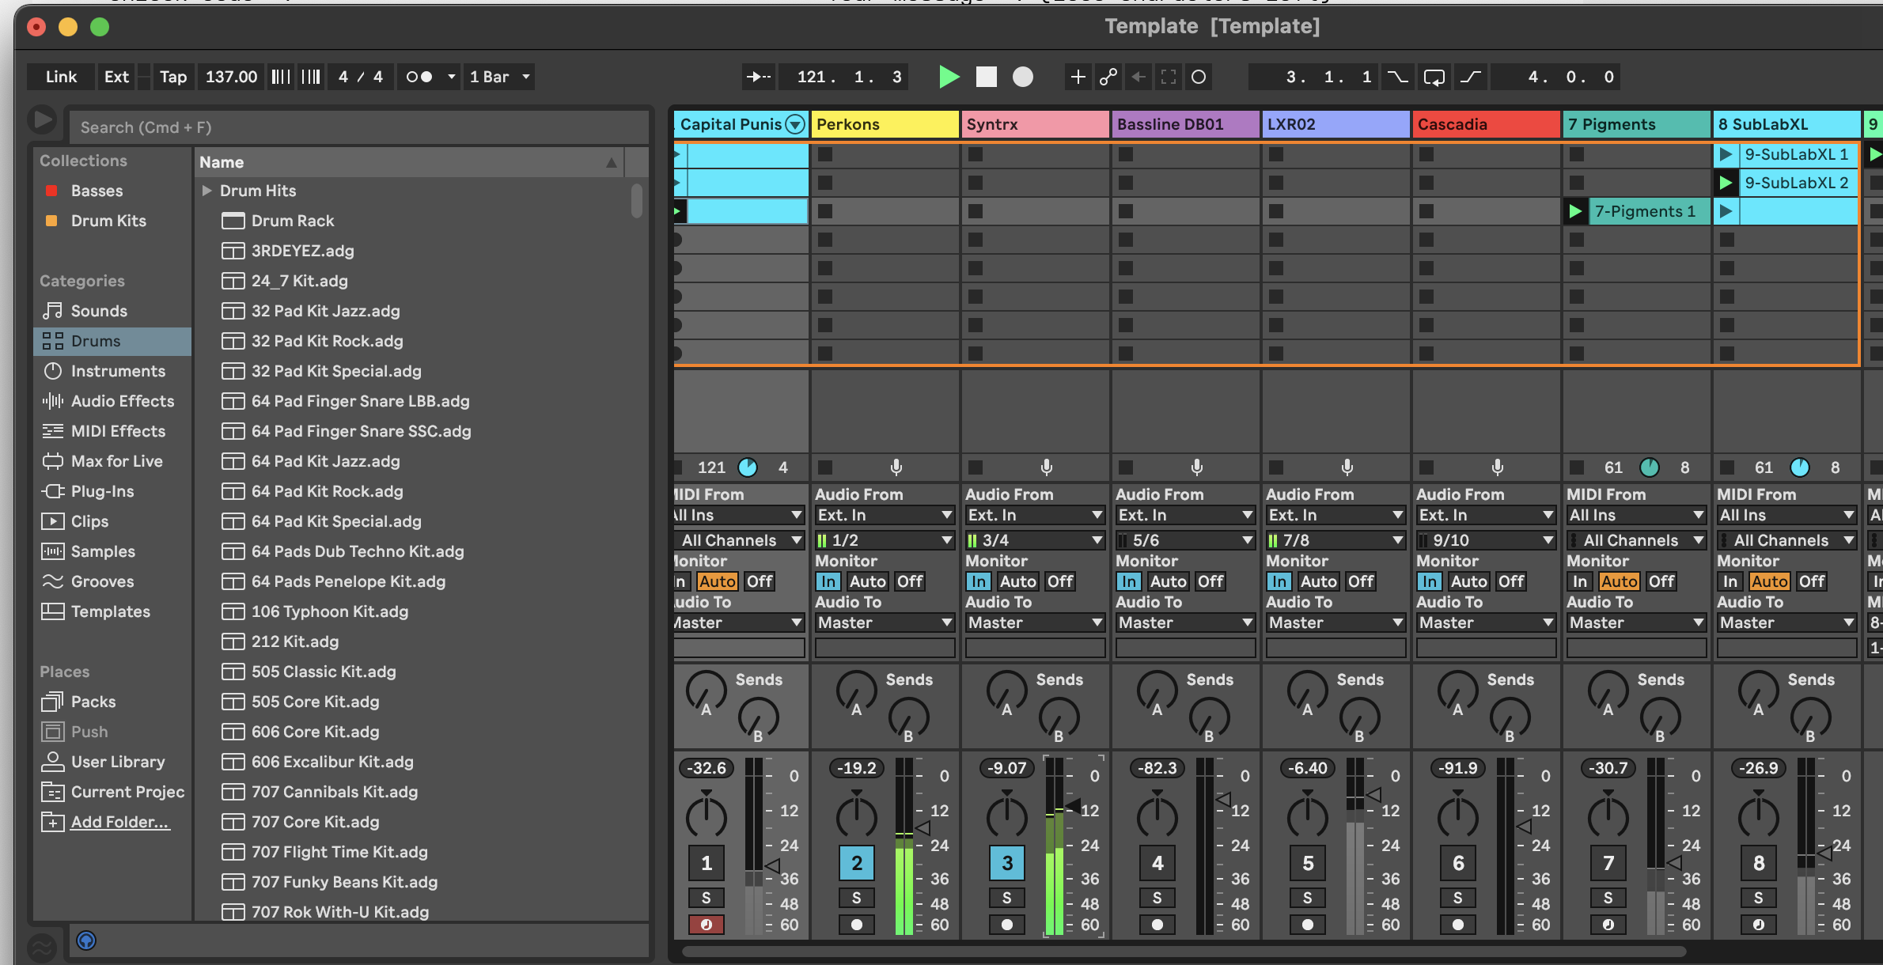Click the Arrangement Record circle button
1883x965 pixels.
[1023, 77]
